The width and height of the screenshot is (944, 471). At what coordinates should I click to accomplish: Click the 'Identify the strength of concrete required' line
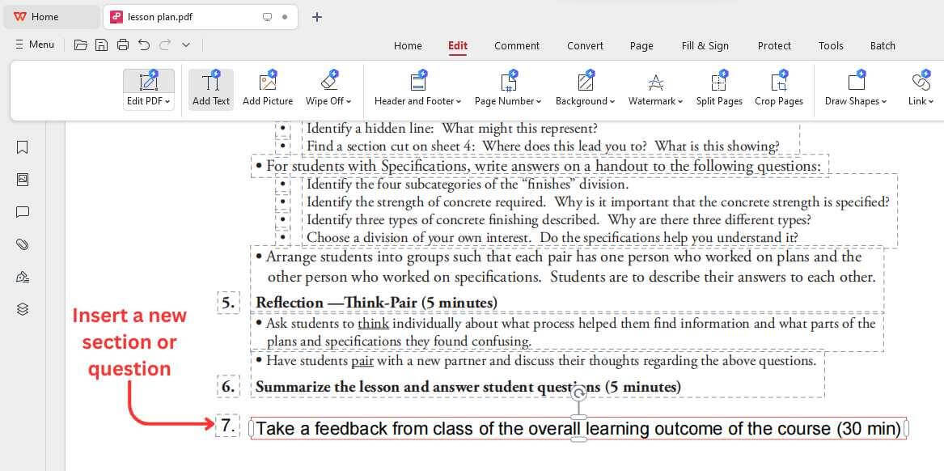[598, 202]
